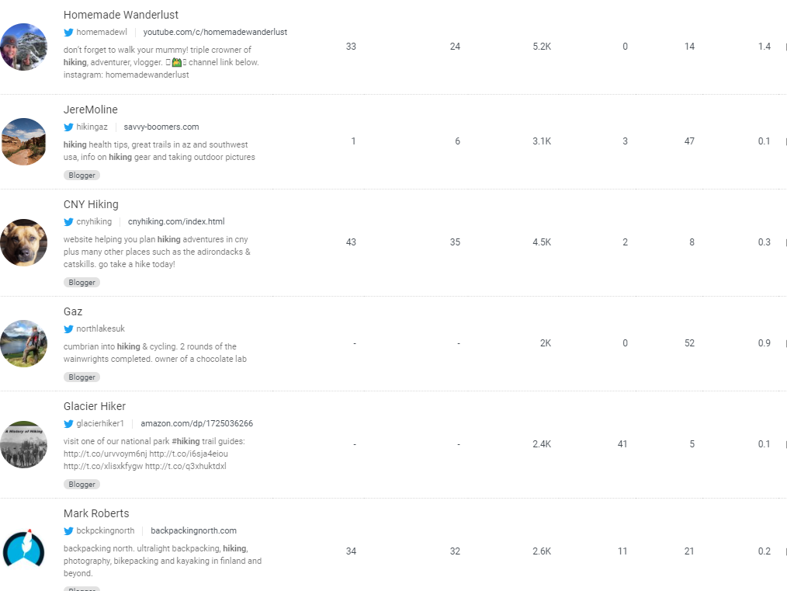Open Mark Roberts blue logo avatar
The width and height of the screenshot is (787, 591).
[x=23, y=551]
